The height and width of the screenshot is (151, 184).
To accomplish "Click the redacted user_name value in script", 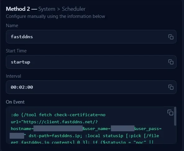I will click(123, 129).
